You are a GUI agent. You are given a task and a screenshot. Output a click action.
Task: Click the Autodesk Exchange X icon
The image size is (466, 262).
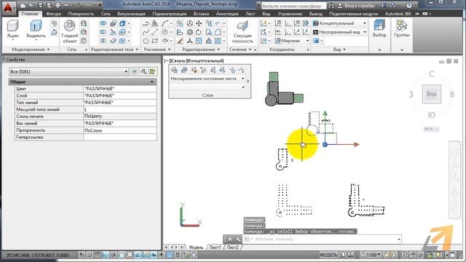pyautogui.click(x=384, y=5)
